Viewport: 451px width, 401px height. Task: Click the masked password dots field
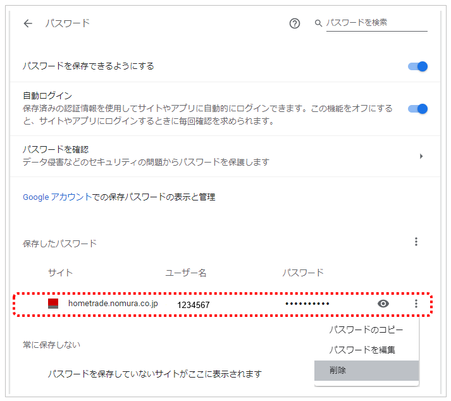click(307, 304)
